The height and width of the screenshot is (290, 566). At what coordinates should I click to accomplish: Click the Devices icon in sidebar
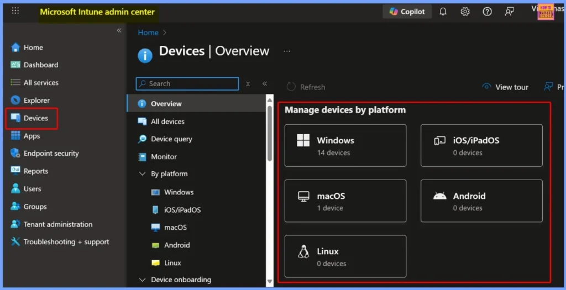(15, 118)
